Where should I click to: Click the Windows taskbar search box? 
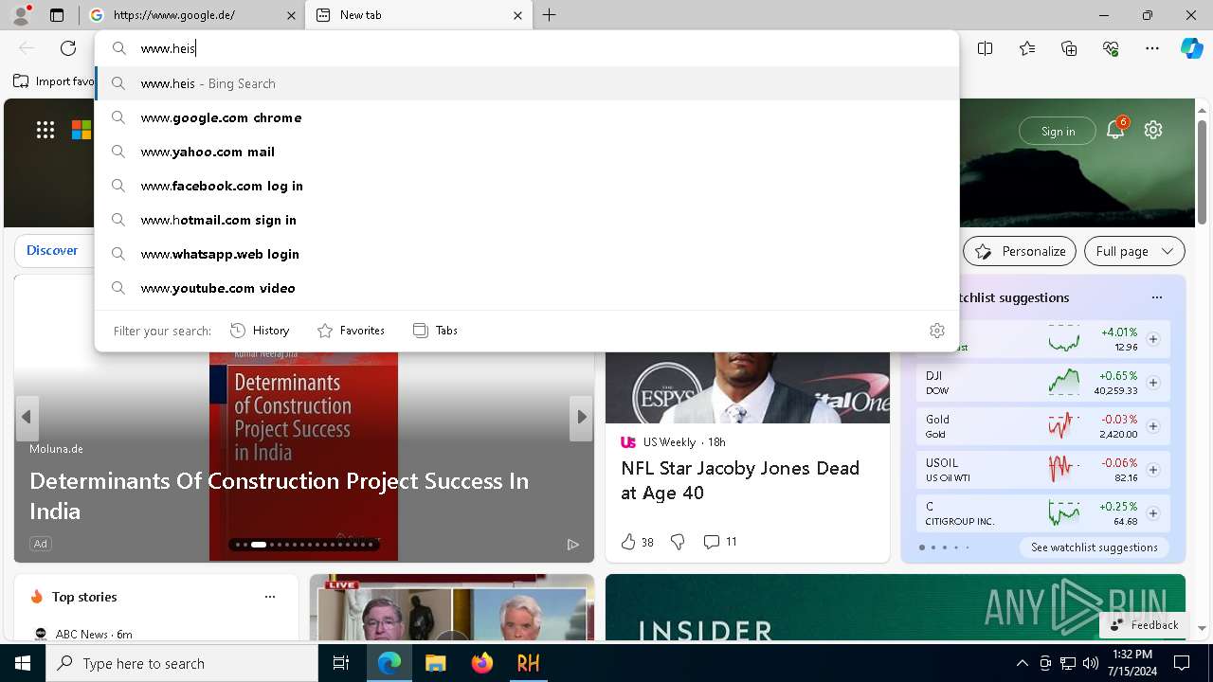[182, 663]
